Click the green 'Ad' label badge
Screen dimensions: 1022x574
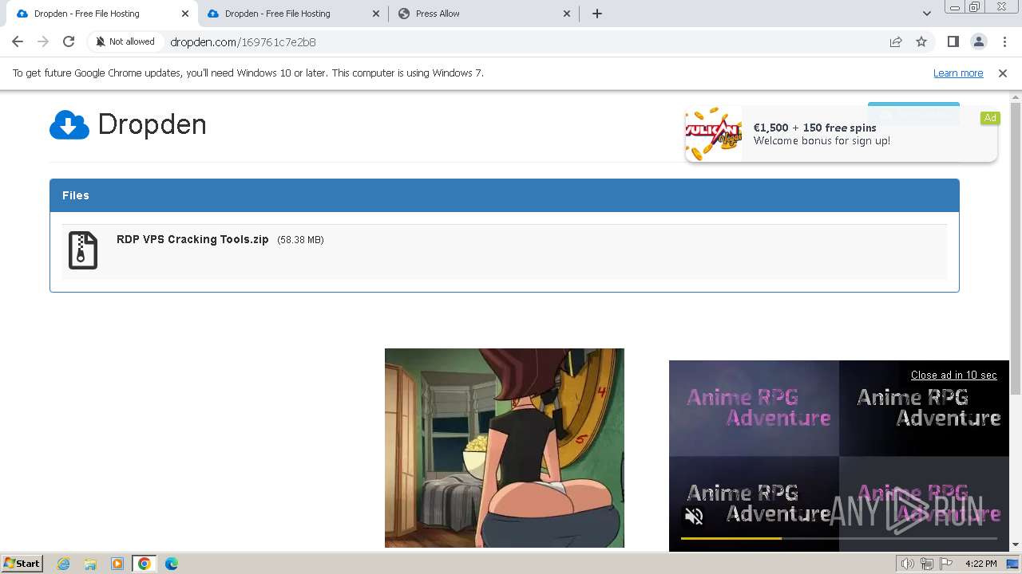pos(990,118)
